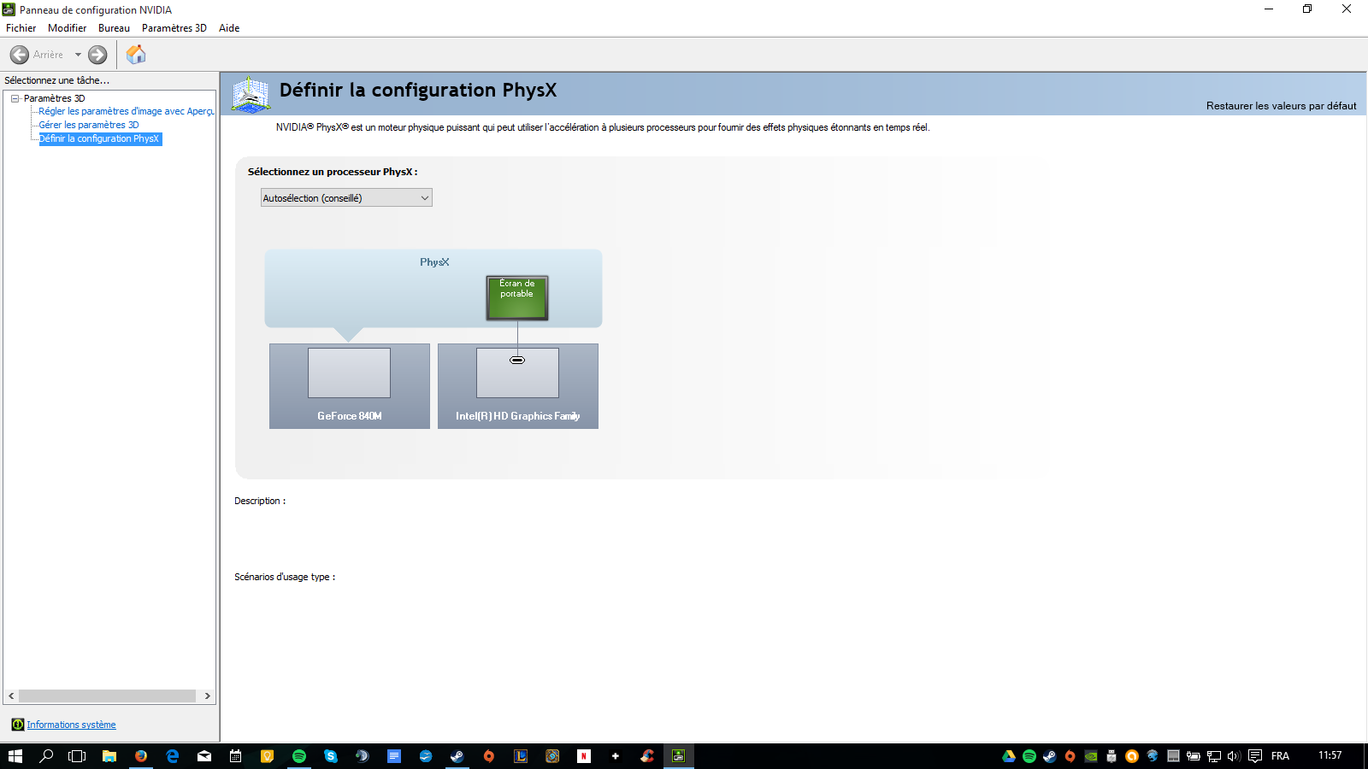Select Gérer les paramètres 3D
This screenshot has width=1368, height=769.
point(88,125)
